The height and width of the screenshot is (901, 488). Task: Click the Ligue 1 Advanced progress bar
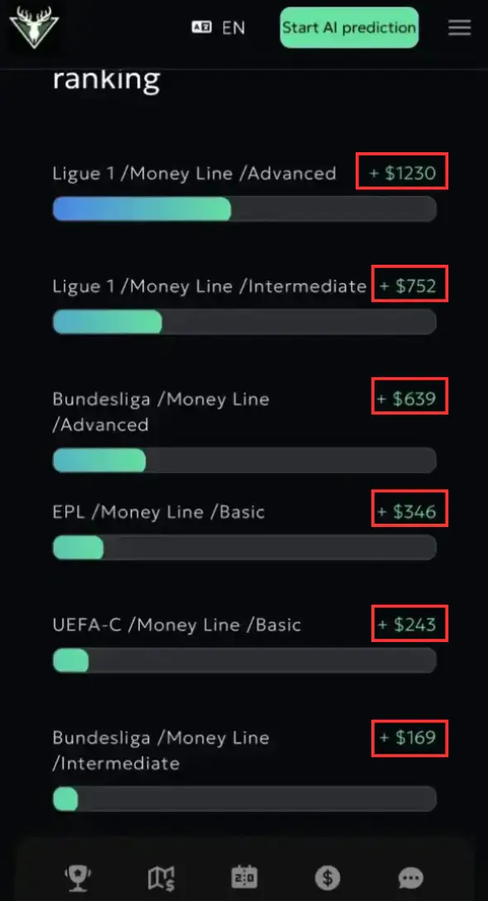coord(245,208)
